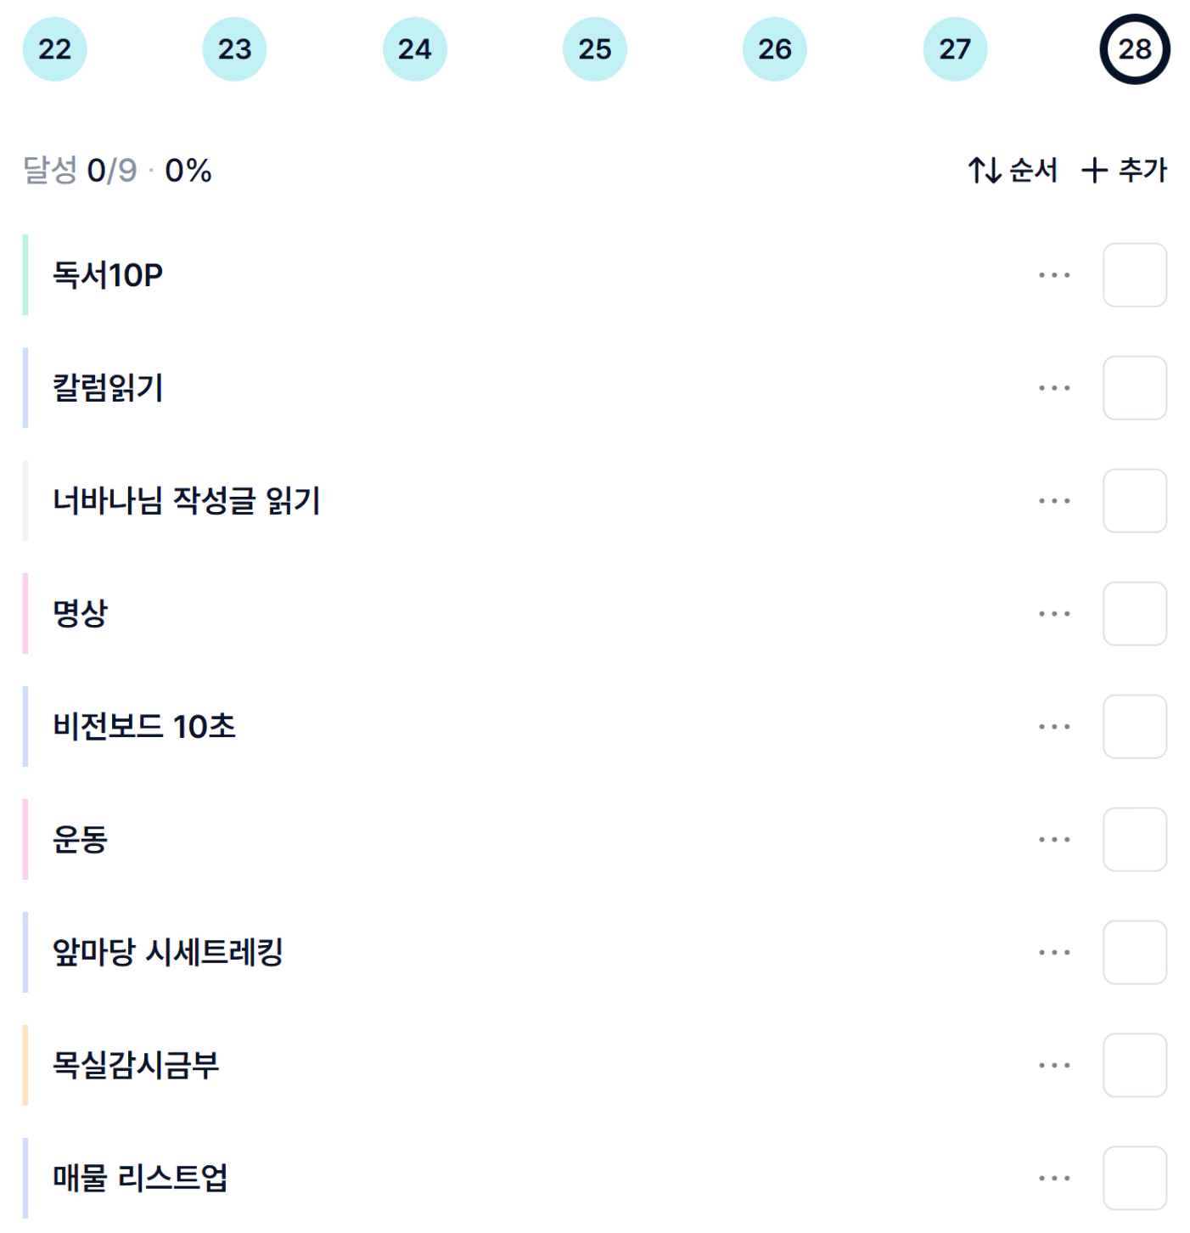The width and height of the screenshot is (1190, 1233).
Task: Tick the 앞마당 시세트레킹 checkbox
Action: 1134,952
